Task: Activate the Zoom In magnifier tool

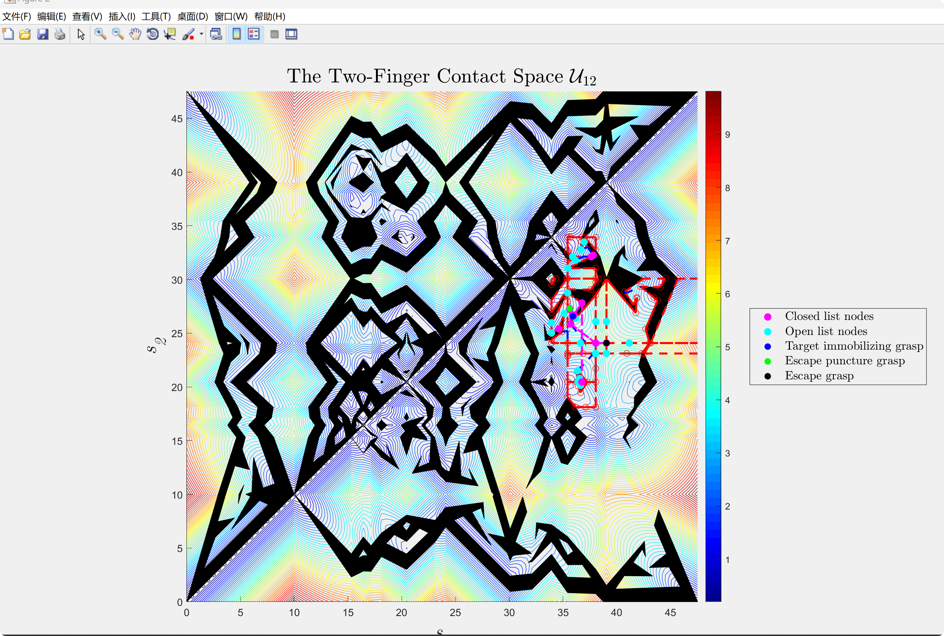Action: click(100, 34)
